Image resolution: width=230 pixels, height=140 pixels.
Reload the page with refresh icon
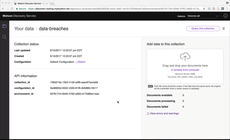click(x=12, y=9)
